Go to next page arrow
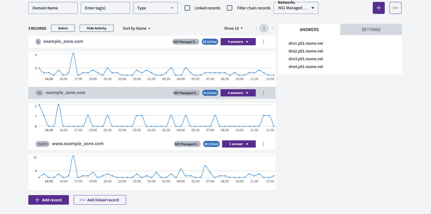 272,29
